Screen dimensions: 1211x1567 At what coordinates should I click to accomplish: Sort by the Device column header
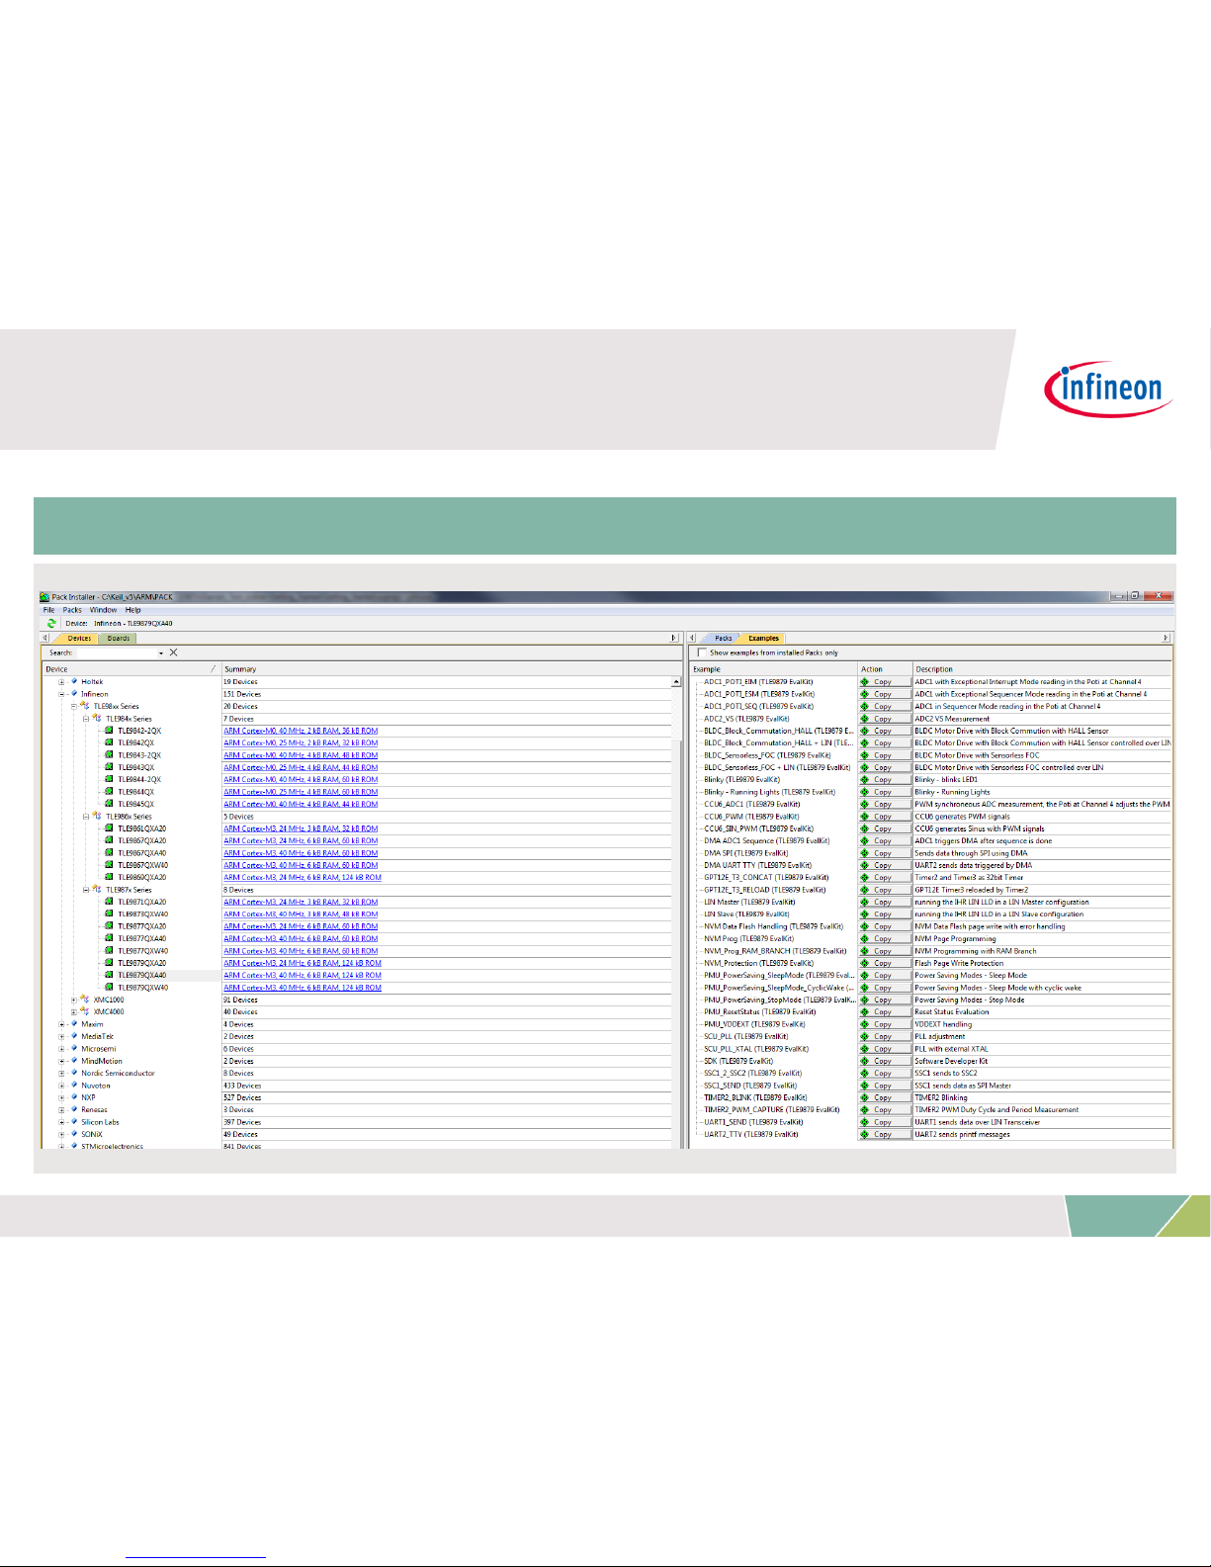click(x=130, y=669)
